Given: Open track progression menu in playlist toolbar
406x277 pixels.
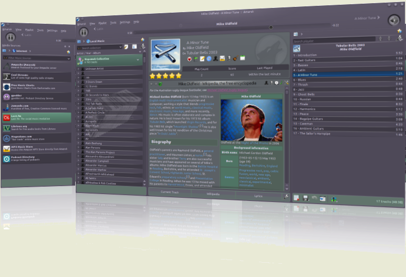Looking at the screenshot, I should 334,199.
